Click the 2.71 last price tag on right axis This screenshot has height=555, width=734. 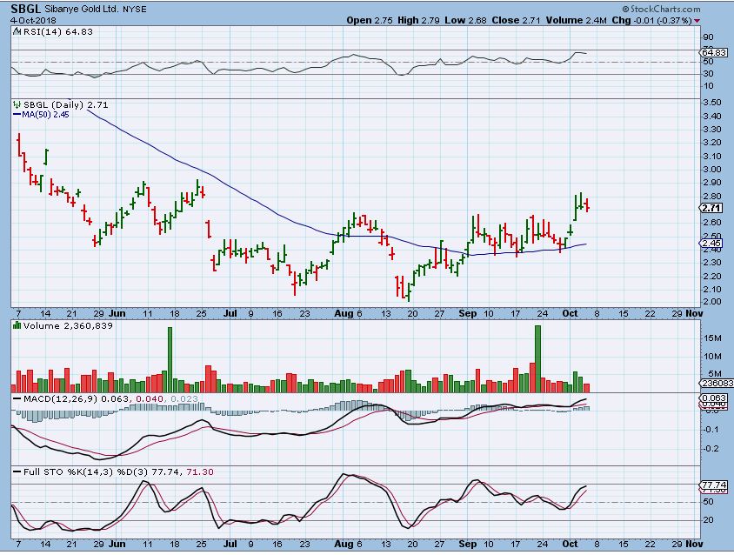pos(711,209)
